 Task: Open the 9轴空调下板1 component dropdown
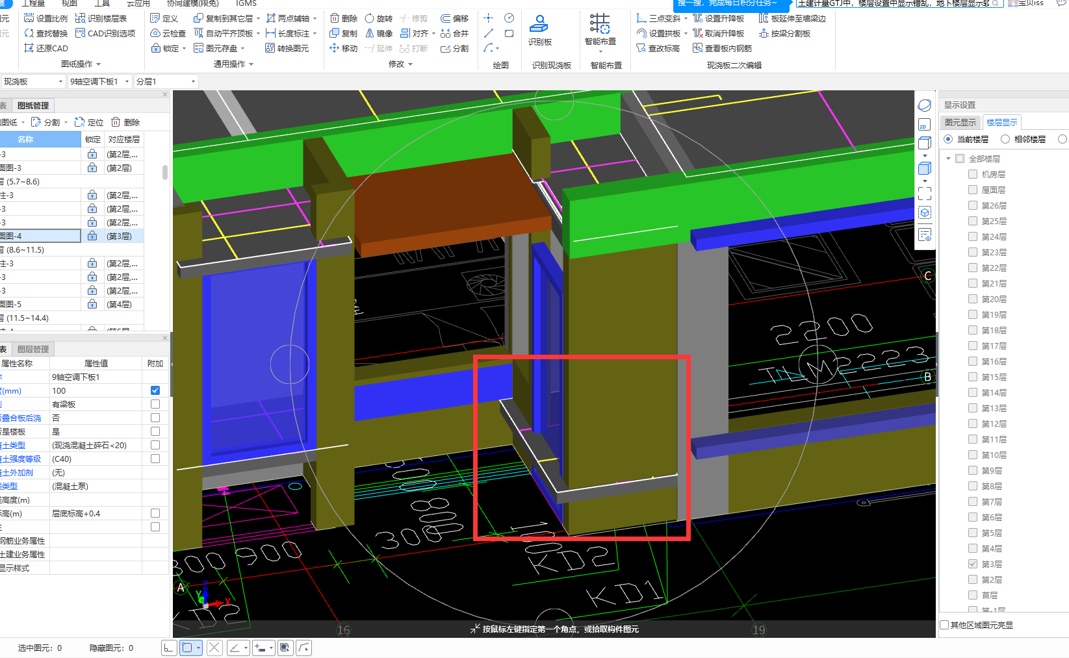[99, 81]
